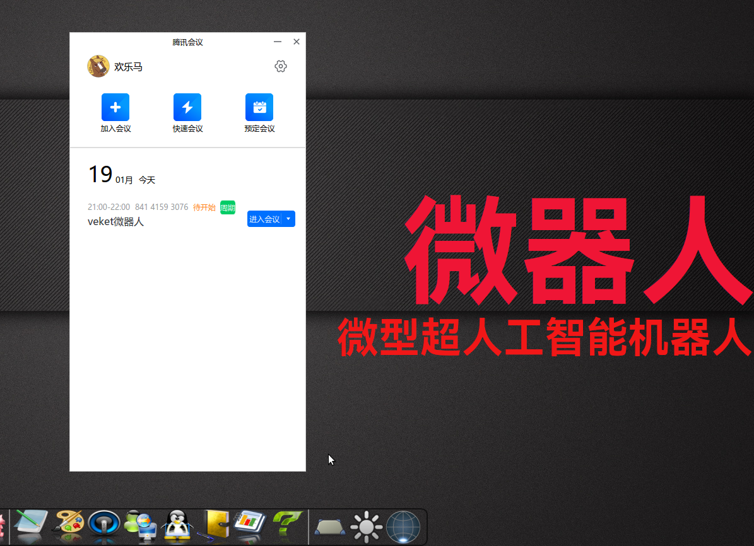This screenshot has width=754, height=546.
Task: Click the 今天 today label
Action: tap(147, 180)
